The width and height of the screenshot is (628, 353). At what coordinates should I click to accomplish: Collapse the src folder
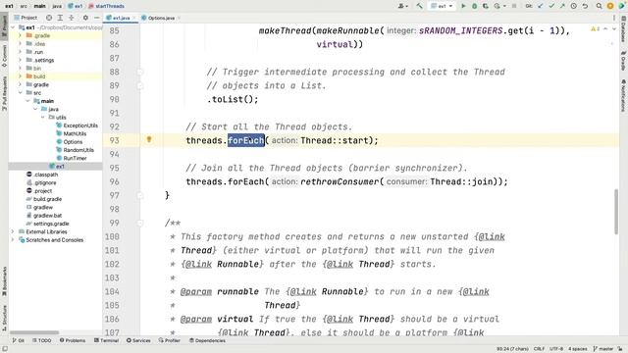(20, 92)
